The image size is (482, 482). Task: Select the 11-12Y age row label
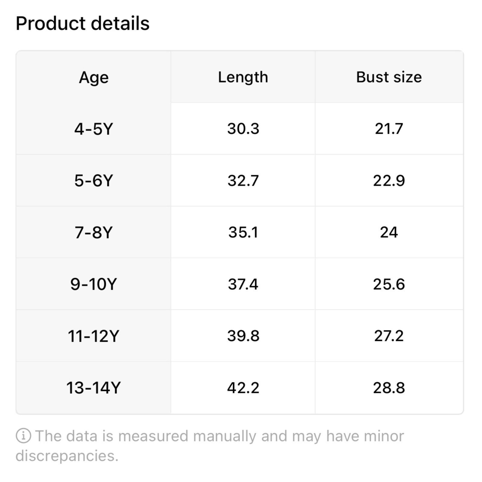(x=94, y=336)
